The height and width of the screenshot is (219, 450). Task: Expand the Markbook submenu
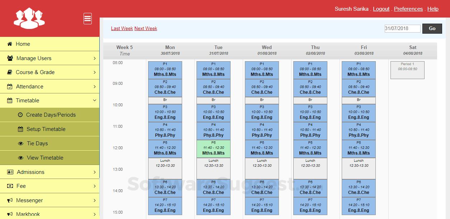(94, 214)
